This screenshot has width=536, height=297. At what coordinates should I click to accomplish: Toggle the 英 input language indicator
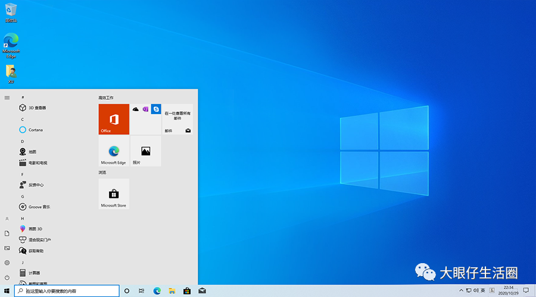483,290
